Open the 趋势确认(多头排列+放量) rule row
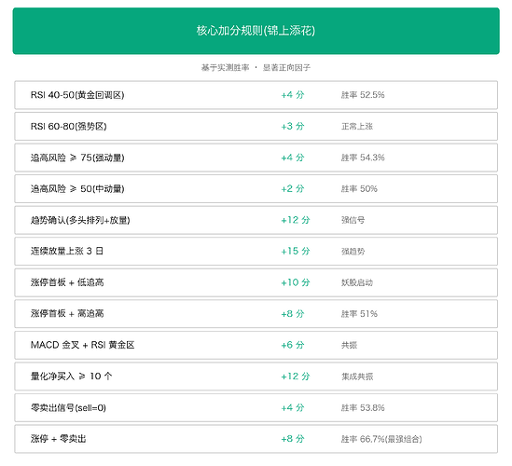 (x=256, y=220)
